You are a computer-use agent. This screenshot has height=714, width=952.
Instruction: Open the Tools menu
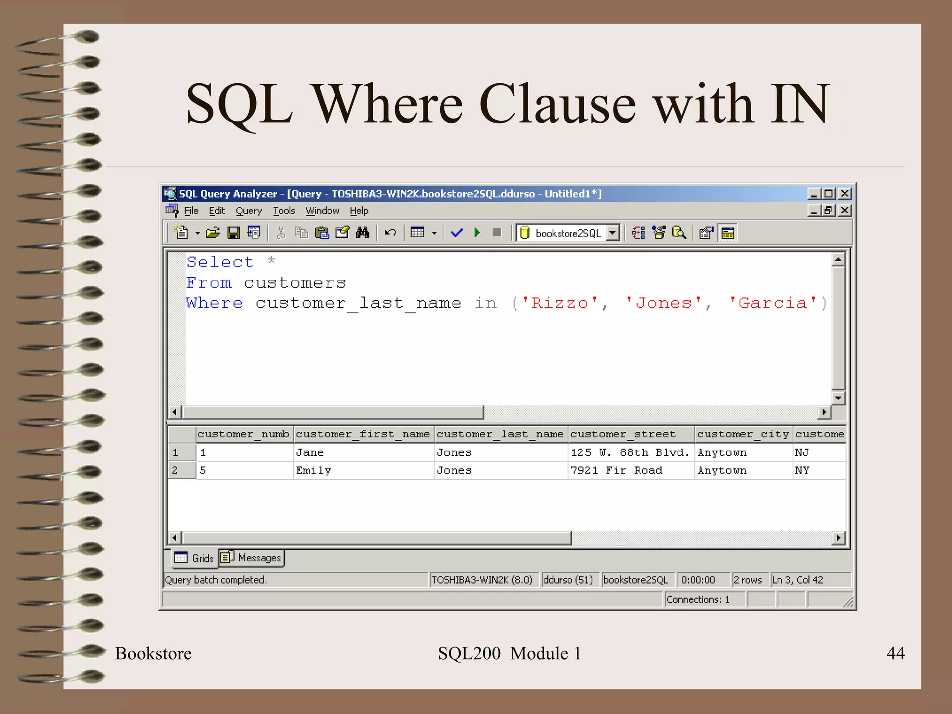click(x=284, y=211)
